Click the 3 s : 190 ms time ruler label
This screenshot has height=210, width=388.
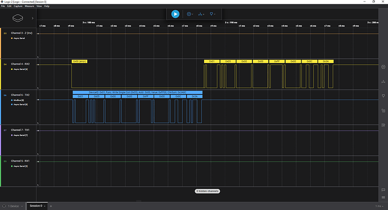point(231,23)
